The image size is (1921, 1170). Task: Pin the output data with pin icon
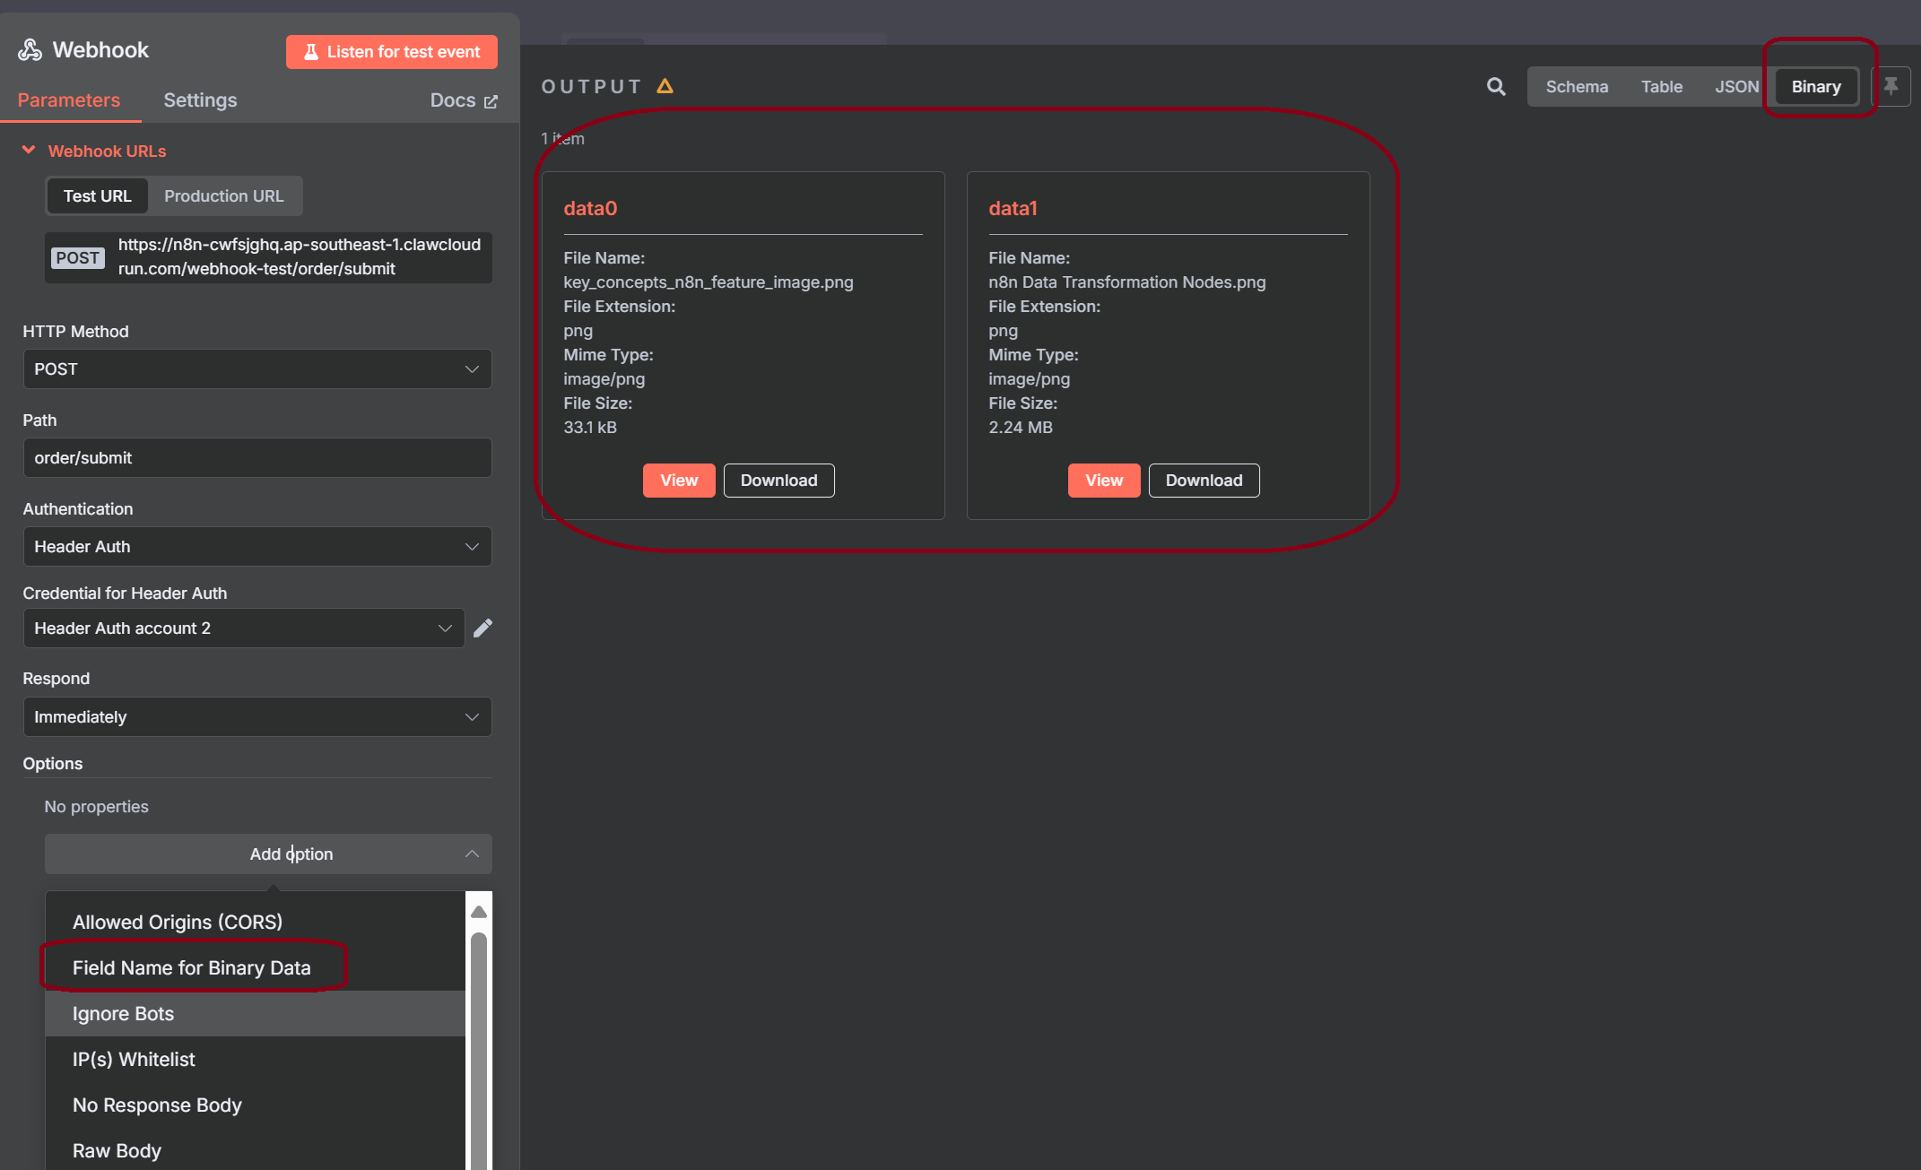[1891, 87]
